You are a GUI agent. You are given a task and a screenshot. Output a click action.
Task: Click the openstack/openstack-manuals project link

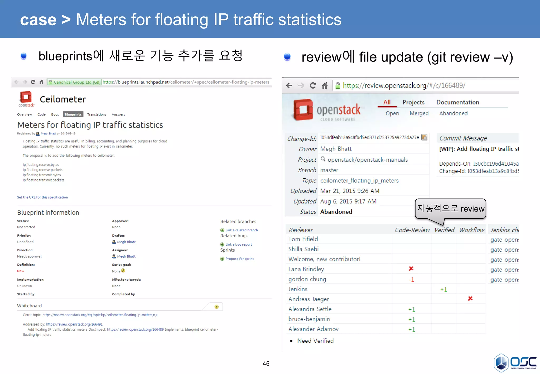368,160
